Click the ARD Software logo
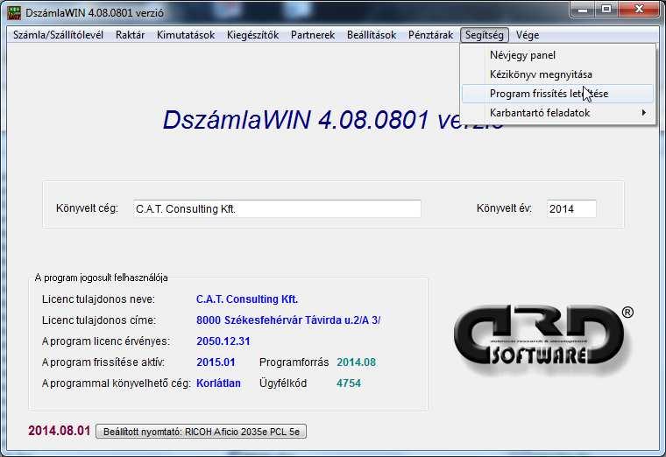 [542, 340]
